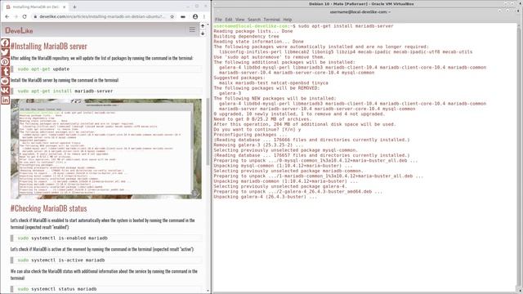Open the terminal screenshot thumbnail in article
The image size is (523, 294).
coord(106,149)
